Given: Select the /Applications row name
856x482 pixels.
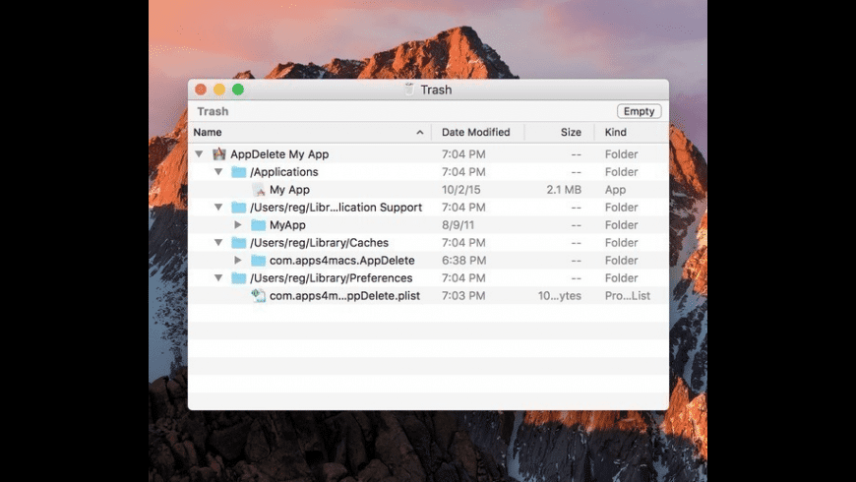Looking at the screenshot, I should pos(284,172).
